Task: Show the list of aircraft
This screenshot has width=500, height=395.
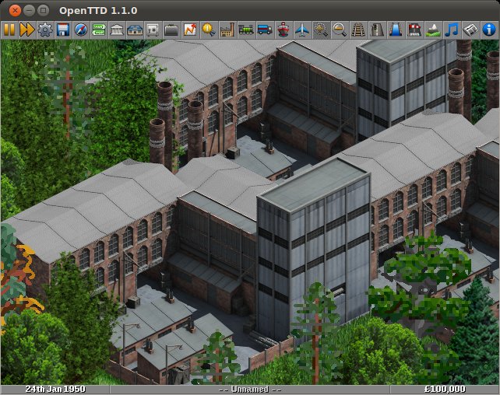Action: tap(302, 30)
